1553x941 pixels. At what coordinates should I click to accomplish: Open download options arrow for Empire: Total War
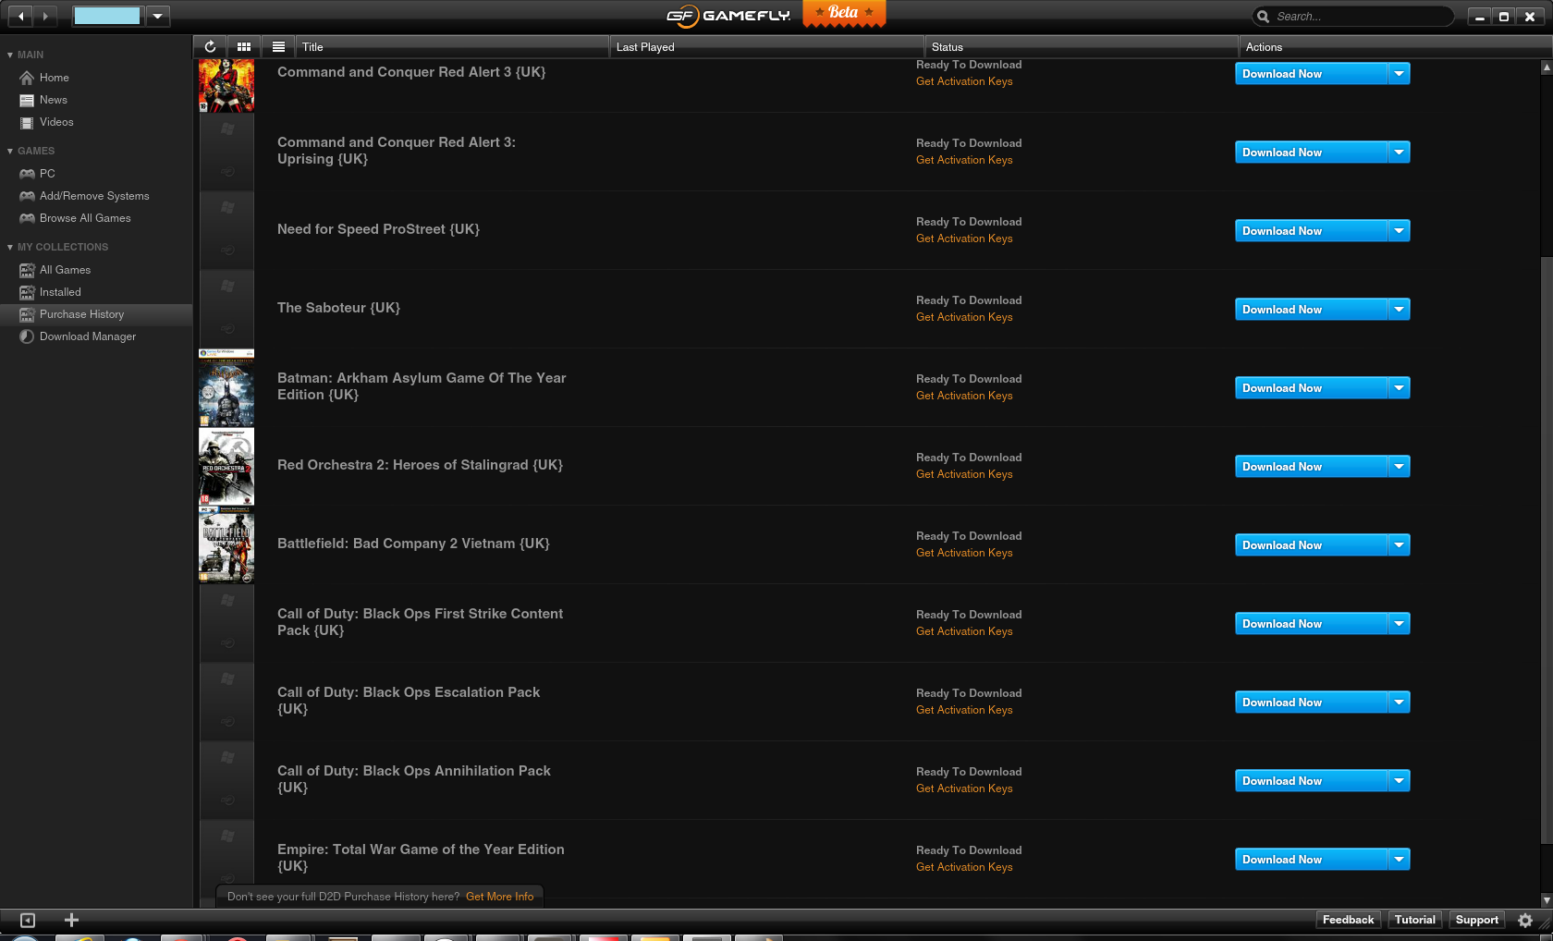(x=1399, y=860)
